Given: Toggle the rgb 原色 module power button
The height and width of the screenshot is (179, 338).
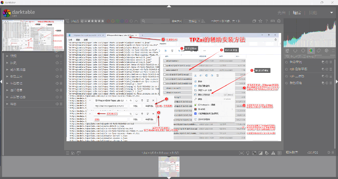Looking at the screenshot, I should pos(286,76).
